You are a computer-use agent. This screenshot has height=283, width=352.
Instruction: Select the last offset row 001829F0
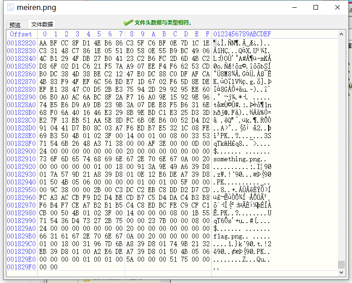(x=21, y=267)
